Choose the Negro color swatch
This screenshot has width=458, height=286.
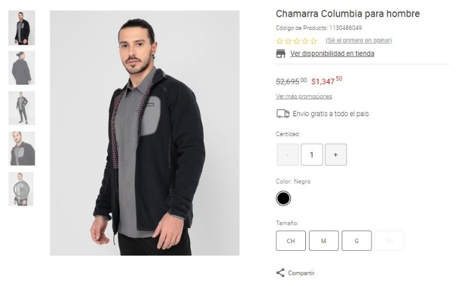point(283,198)
